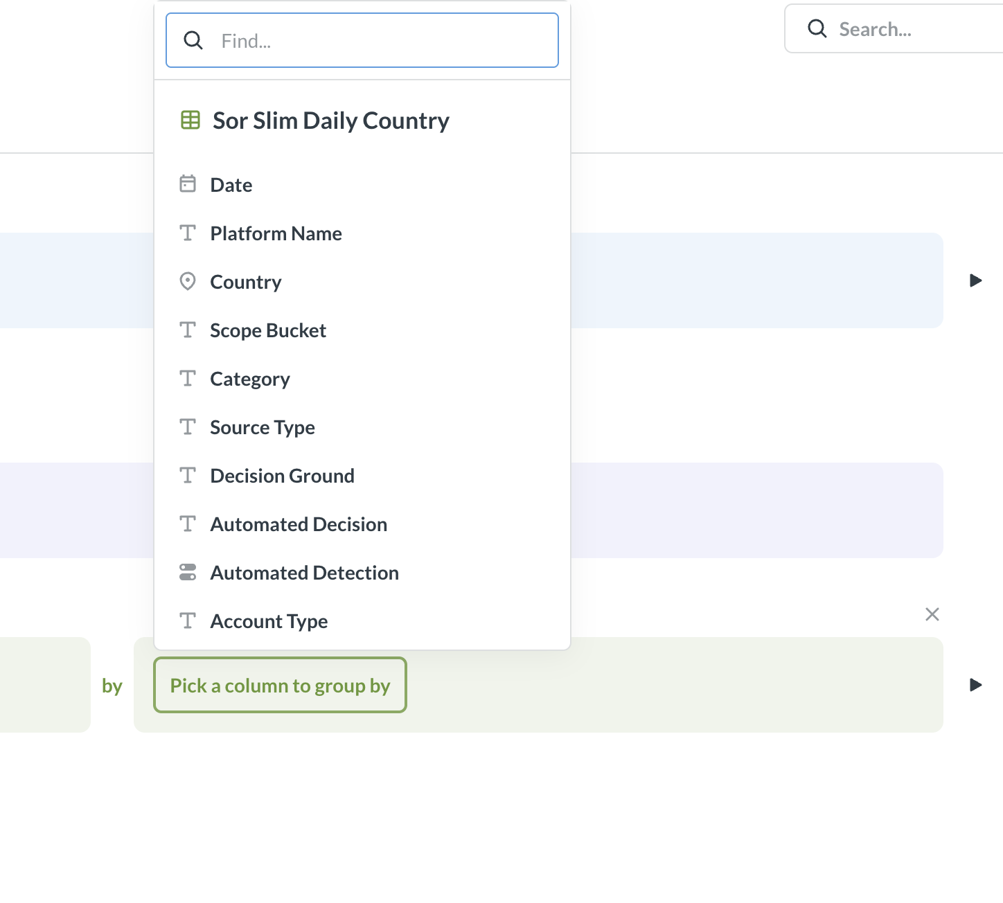Click the text-type icon beside Account Type

click(188, 620)
